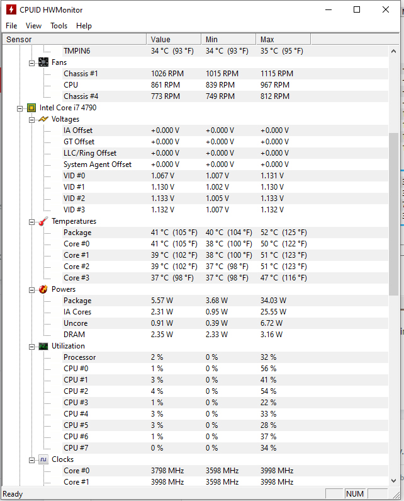Collapse the Fans tree node

click(x=31, y=63)
